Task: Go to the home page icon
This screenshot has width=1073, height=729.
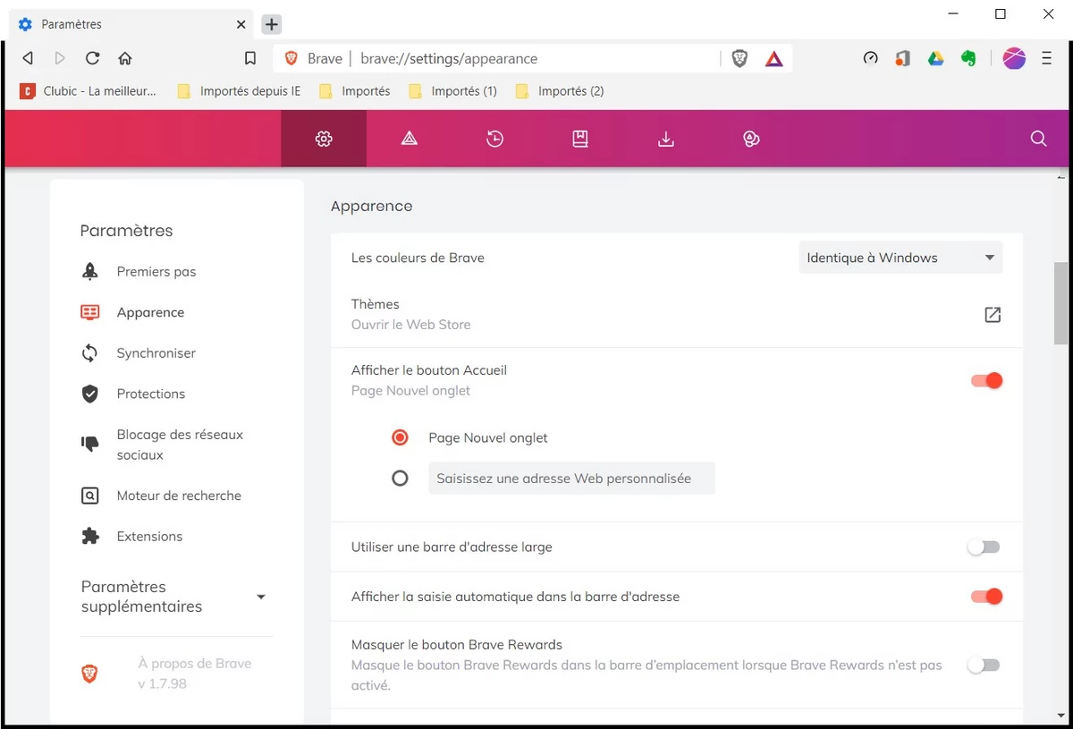Action: tap(125, 58)
